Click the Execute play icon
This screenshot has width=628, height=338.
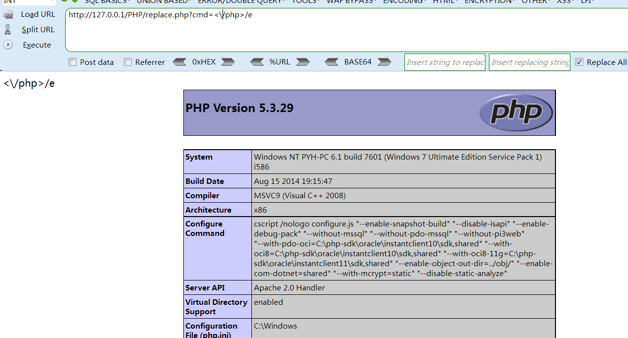click(x=8, y=45)
